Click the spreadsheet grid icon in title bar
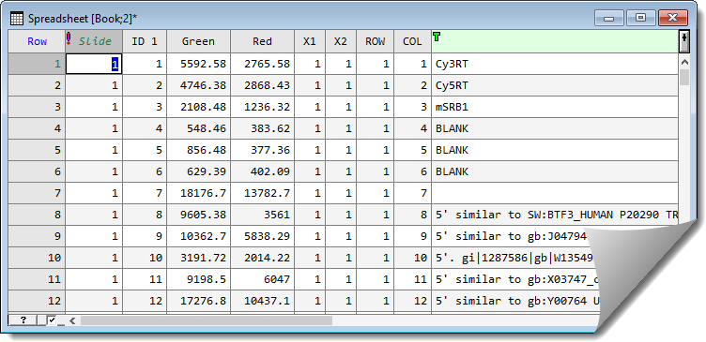The height and width of the screenshot is (342, 706). 17,19
